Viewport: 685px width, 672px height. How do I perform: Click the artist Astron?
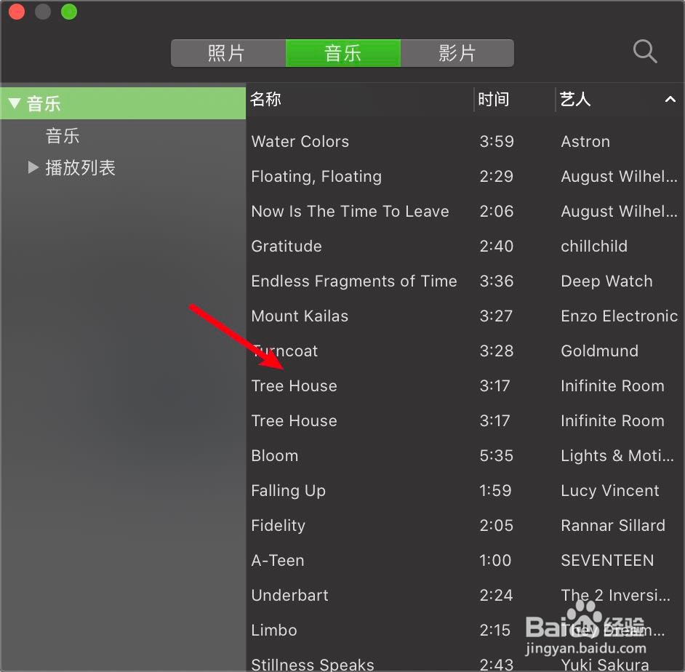point(585,142)
